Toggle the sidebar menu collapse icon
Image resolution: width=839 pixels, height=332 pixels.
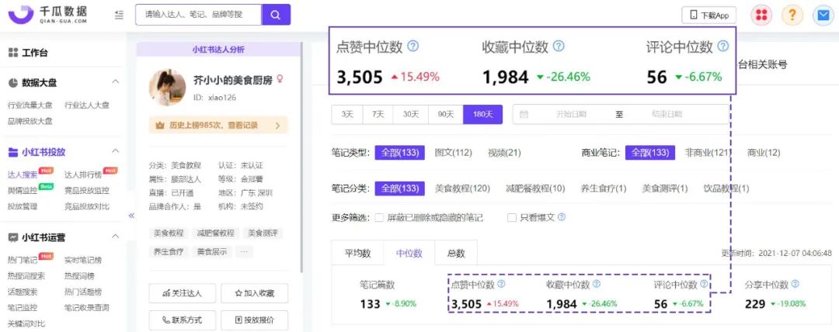(x=118, y=15)
